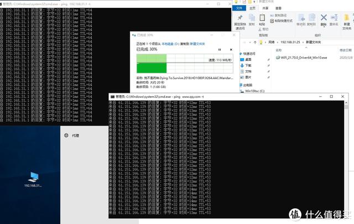Click 网络 in the address breadcrumb
The width and height of the screenshot is (354, 224).
tap(271, 42)
